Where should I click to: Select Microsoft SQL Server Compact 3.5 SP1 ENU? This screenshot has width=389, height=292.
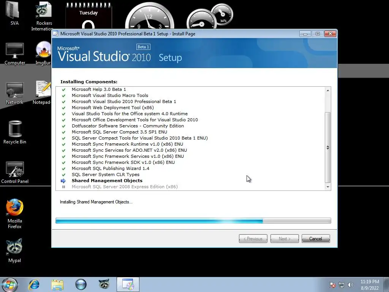[119, 132]
